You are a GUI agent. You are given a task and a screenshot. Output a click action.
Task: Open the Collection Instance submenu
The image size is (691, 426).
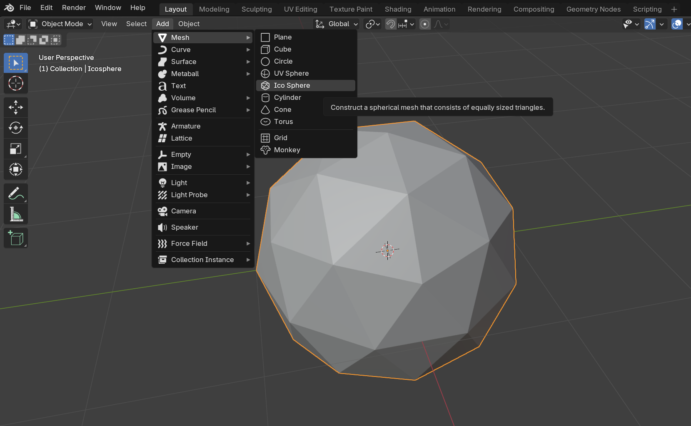coord(203,260)
